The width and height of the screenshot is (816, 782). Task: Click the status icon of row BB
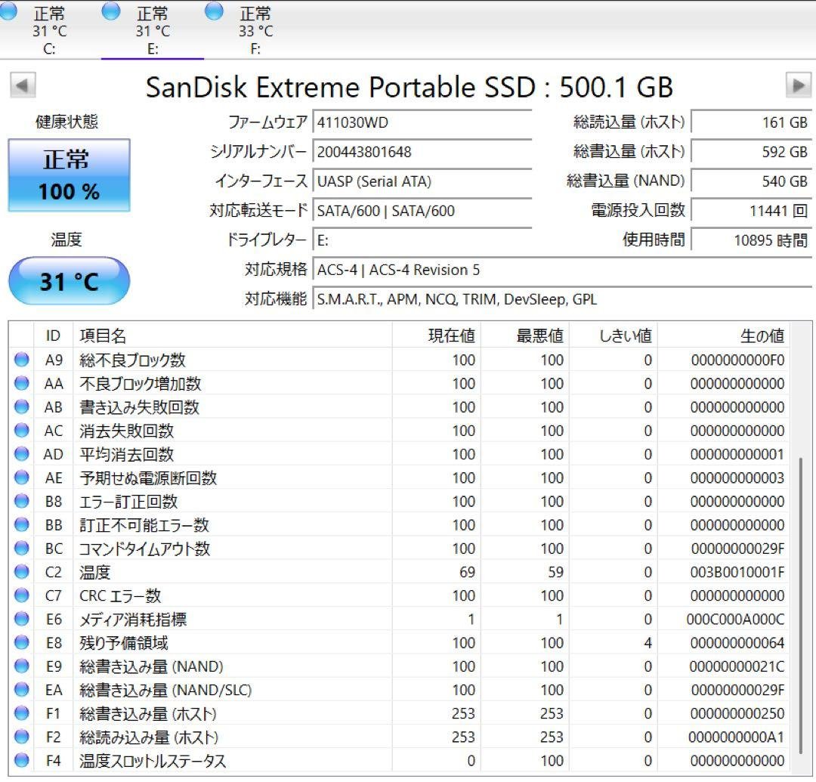click(21, 524)
